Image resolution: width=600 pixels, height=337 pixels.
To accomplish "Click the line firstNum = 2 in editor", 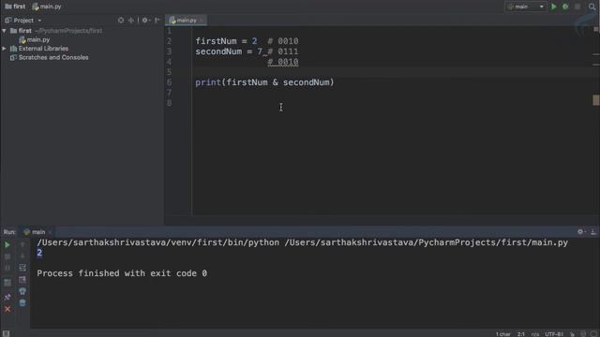I will (x=226, y=41).
